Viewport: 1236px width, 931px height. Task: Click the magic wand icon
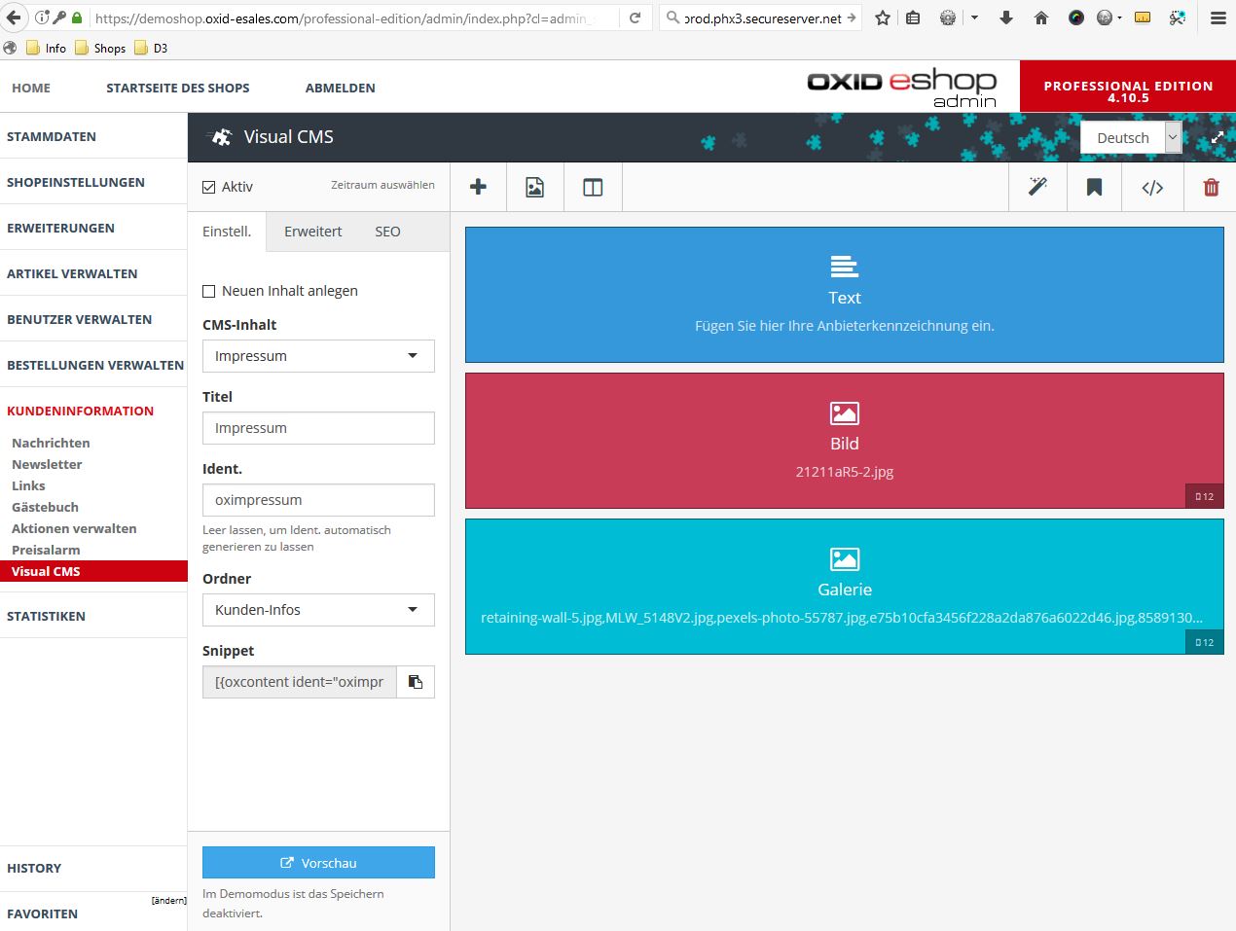coord(1037,187)
